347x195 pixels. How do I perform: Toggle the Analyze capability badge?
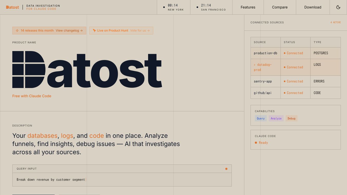click(276, 118)
